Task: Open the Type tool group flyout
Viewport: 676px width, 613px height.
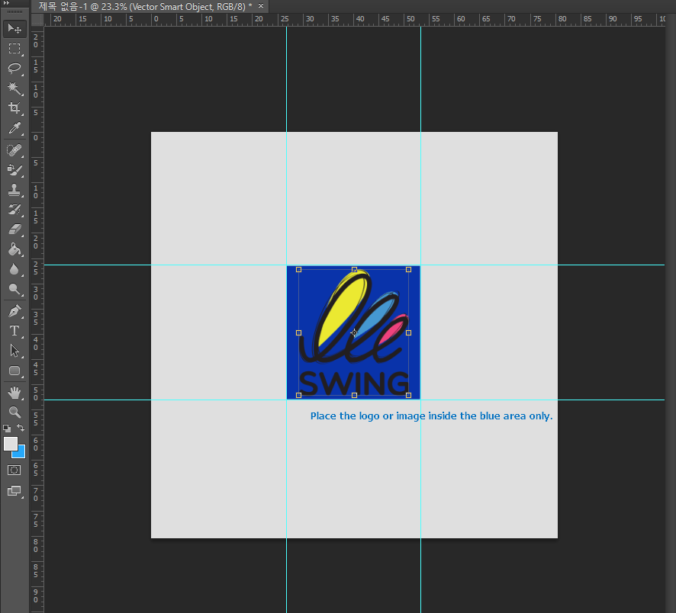Action: click(22, 335)
